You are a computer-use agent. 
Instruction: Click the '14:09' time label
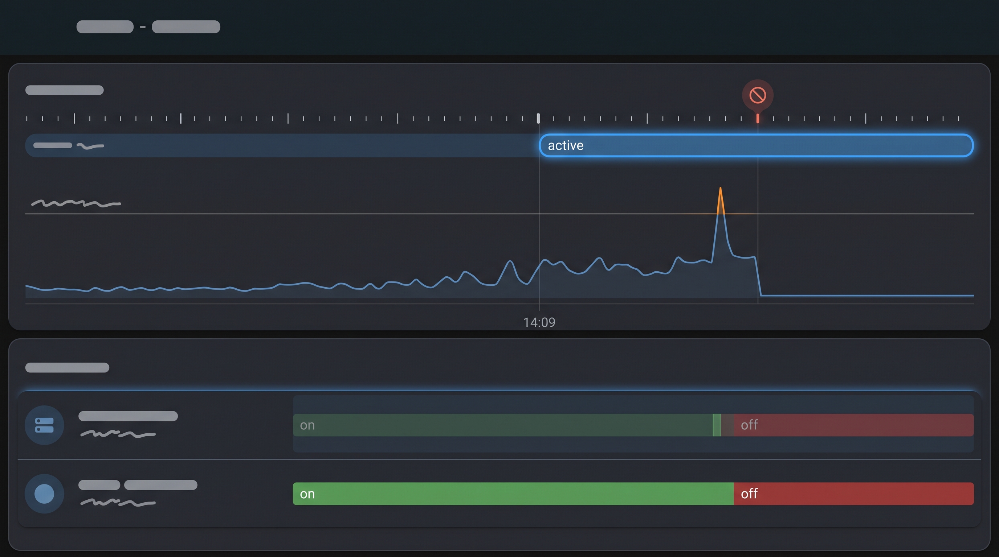pos(539,322)
